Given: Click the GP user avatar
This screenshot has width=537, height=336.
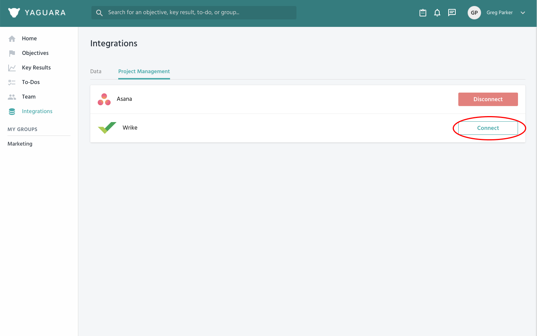Looking at the screenshot, I should pyautogui.click(x=474, y=13).
